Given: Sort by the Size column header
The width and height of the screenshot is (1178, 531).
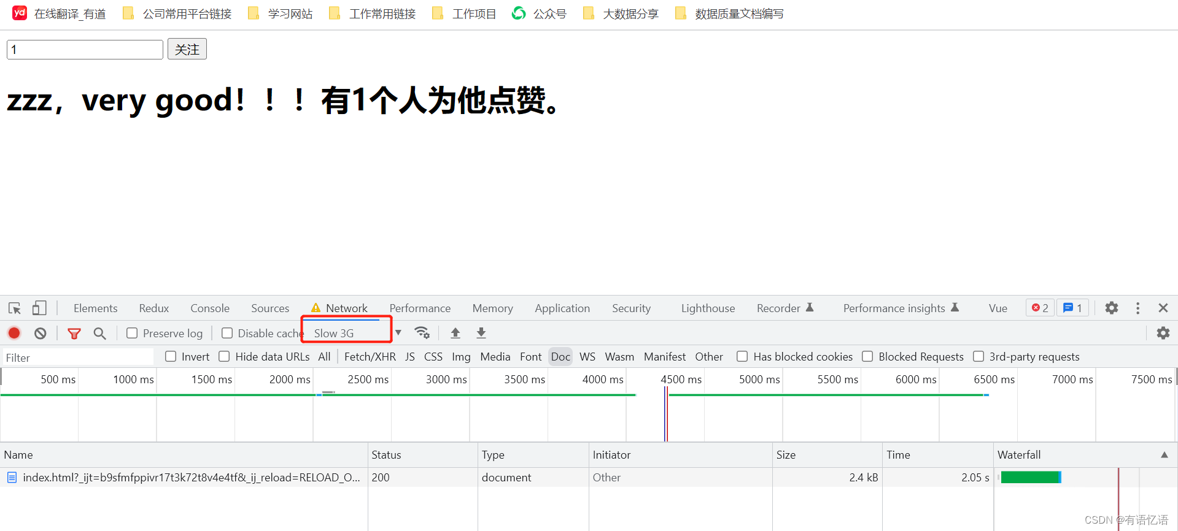Looking at the screenshot, I should 826,454.
